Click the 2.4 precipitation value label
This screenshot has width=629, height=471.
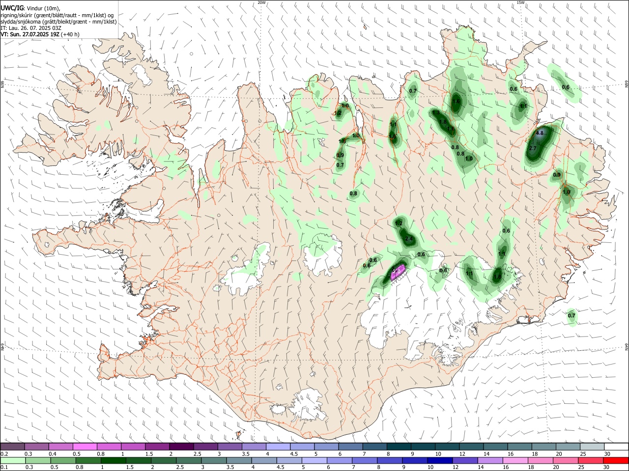(x=409, y=238)
